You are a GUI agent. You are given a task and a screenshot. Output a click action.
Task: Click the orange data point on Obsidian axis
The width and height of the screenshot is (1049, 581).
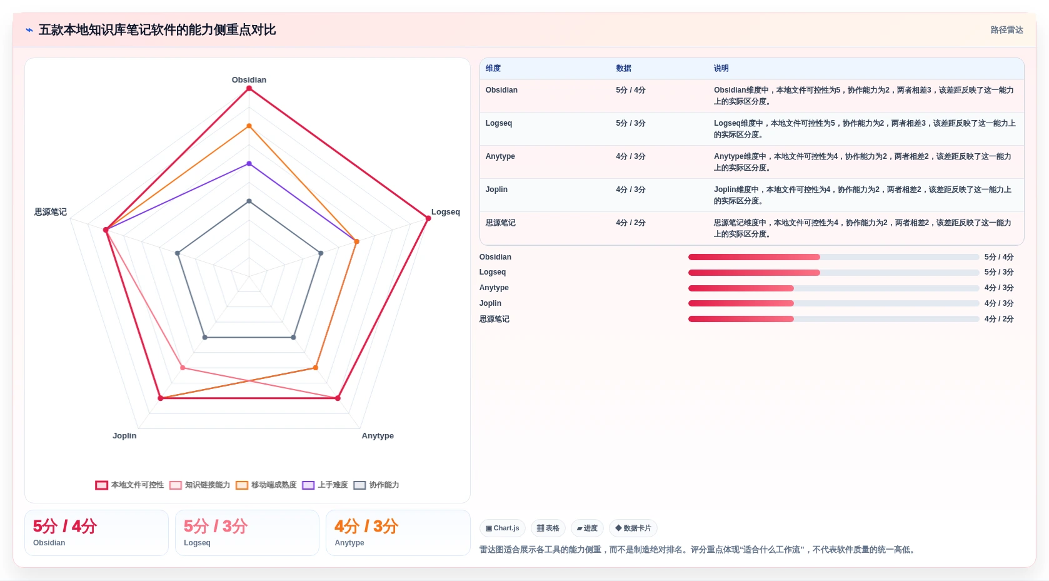[x=249, y=126]
